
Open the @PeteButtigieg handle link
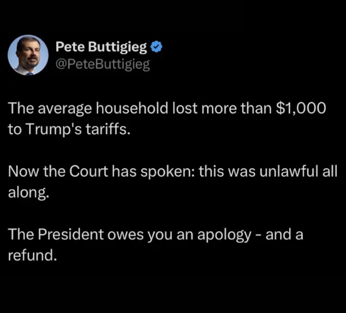(102, 65)
